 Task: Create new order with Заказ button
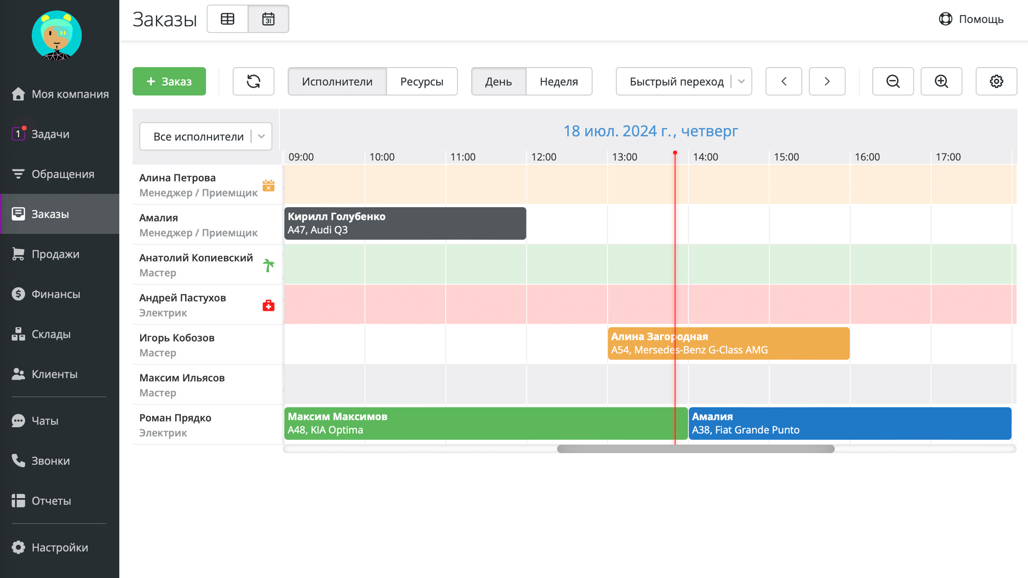coord(169,81)
